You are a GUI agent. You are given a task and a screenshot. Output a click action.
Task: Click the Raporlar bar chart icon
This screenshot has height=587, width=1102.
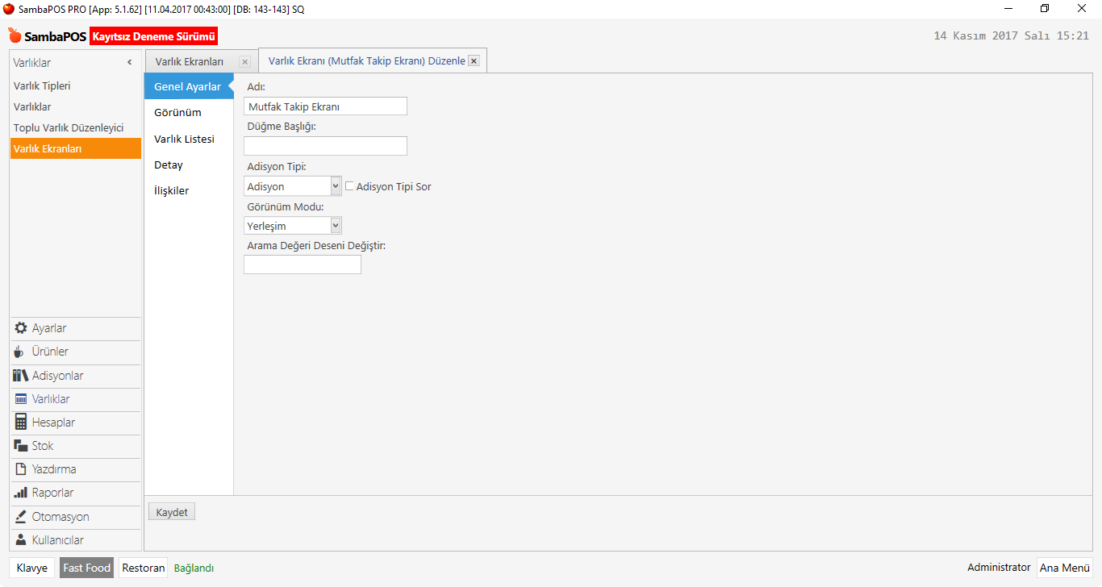tap(21, 493)
